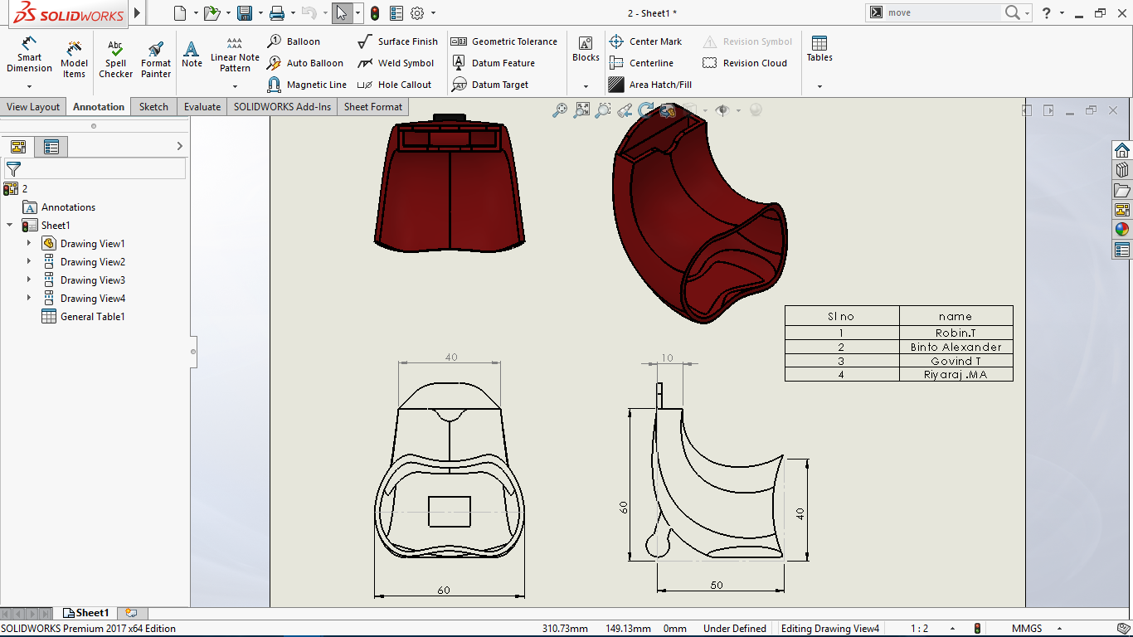Switch to the Sketch tab
The width and height of the screenshot is (1133, 637).
click(x=153, y=107)
